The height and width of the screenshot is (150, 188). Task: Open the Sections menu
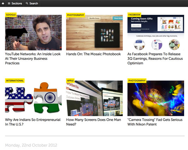click(x=15, y=4)
